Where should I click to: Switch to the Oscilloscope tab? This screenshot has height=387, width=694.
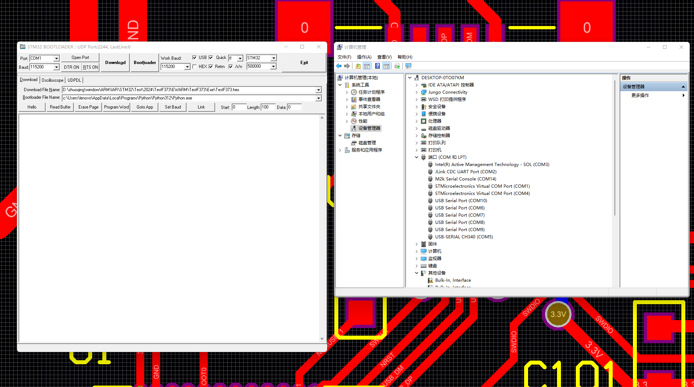[x=52, y=80]
